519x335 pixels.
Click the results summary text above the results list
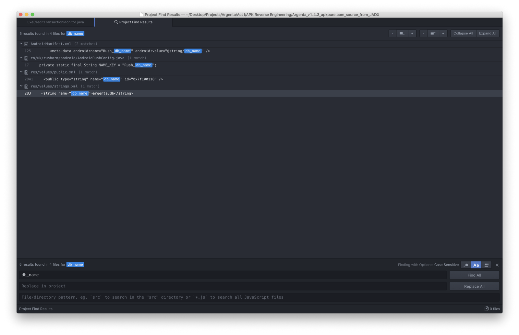click(x=52, y=34)
